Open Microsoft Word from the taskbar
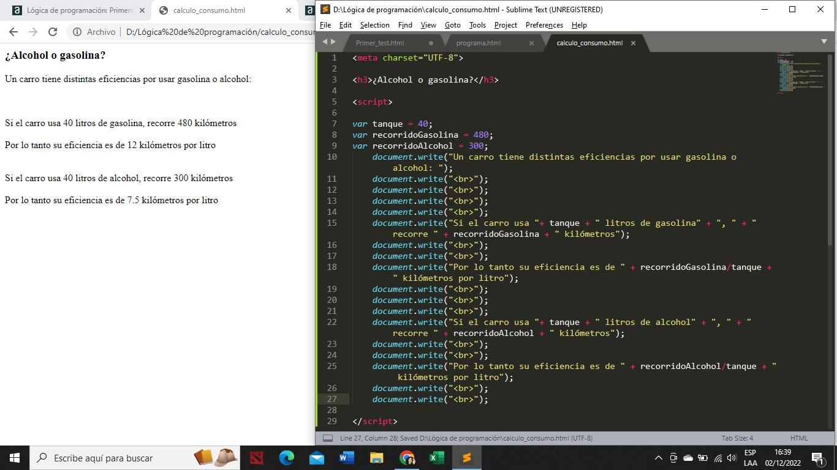 (x=347, y=458)
